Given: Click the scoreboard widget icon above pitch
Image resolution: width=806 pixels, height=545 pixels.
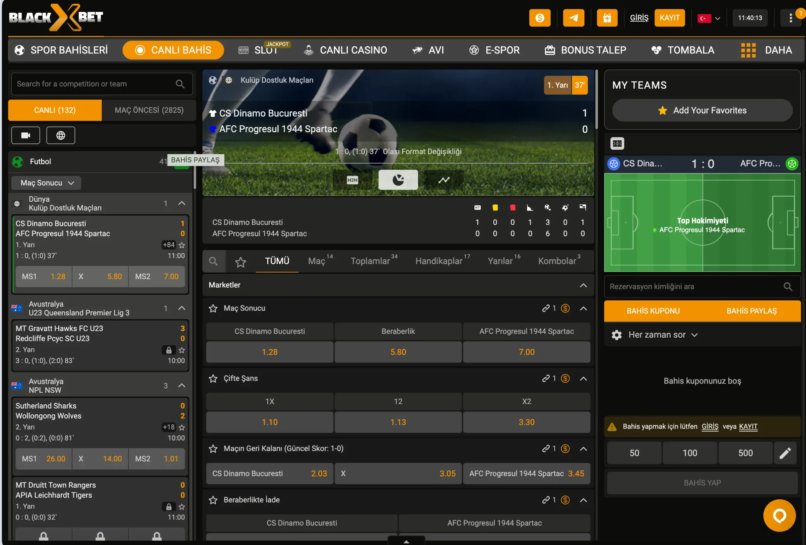Looking at the screenshot, I should click(617, 143).
